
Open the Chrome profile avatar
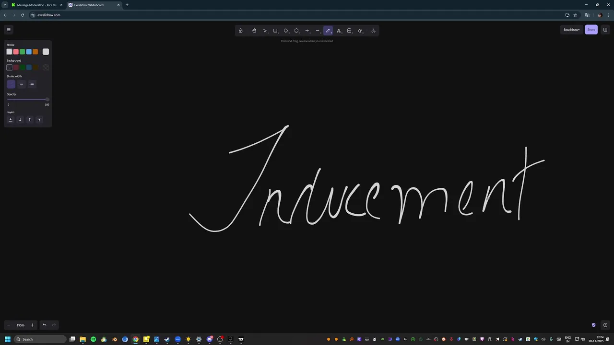click(600, 15)
